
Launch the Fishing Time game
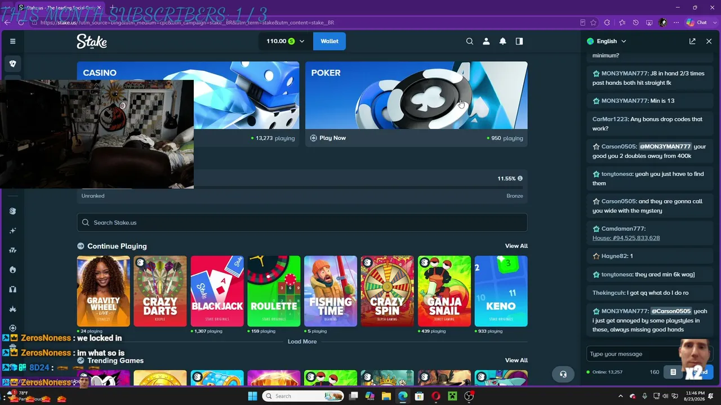tap(331, 291)
